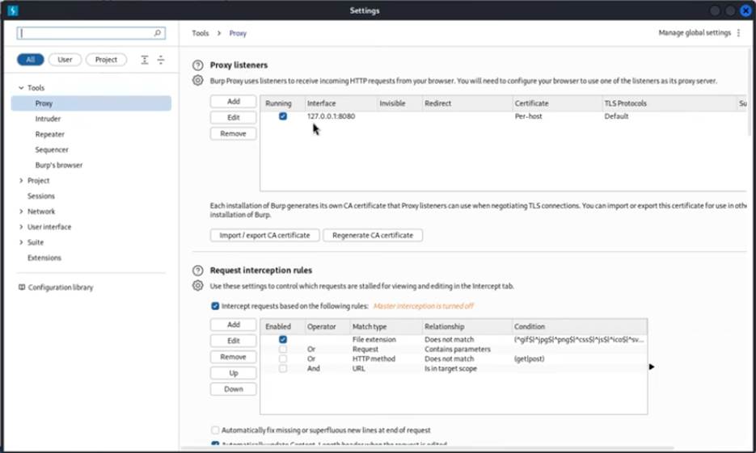Click Add button for interception rules
This screenshot has width=756, height=453.
(234, 325)
